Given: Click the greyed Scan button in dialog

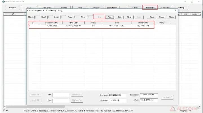Looking at the screenshot, I should (x=139, y=17).
